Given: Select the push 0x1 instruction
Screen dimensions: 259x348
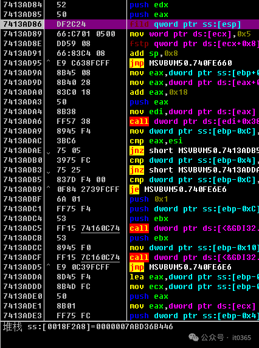Looking at the screenshot, I should 148,199.
